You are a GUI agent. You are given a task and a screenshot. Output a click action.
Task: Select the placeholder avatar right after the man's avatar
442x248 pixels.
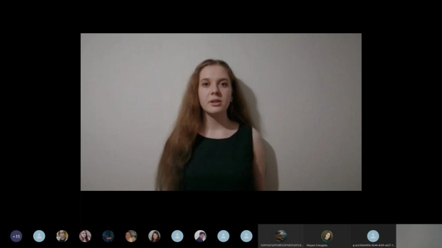[223, 236]
